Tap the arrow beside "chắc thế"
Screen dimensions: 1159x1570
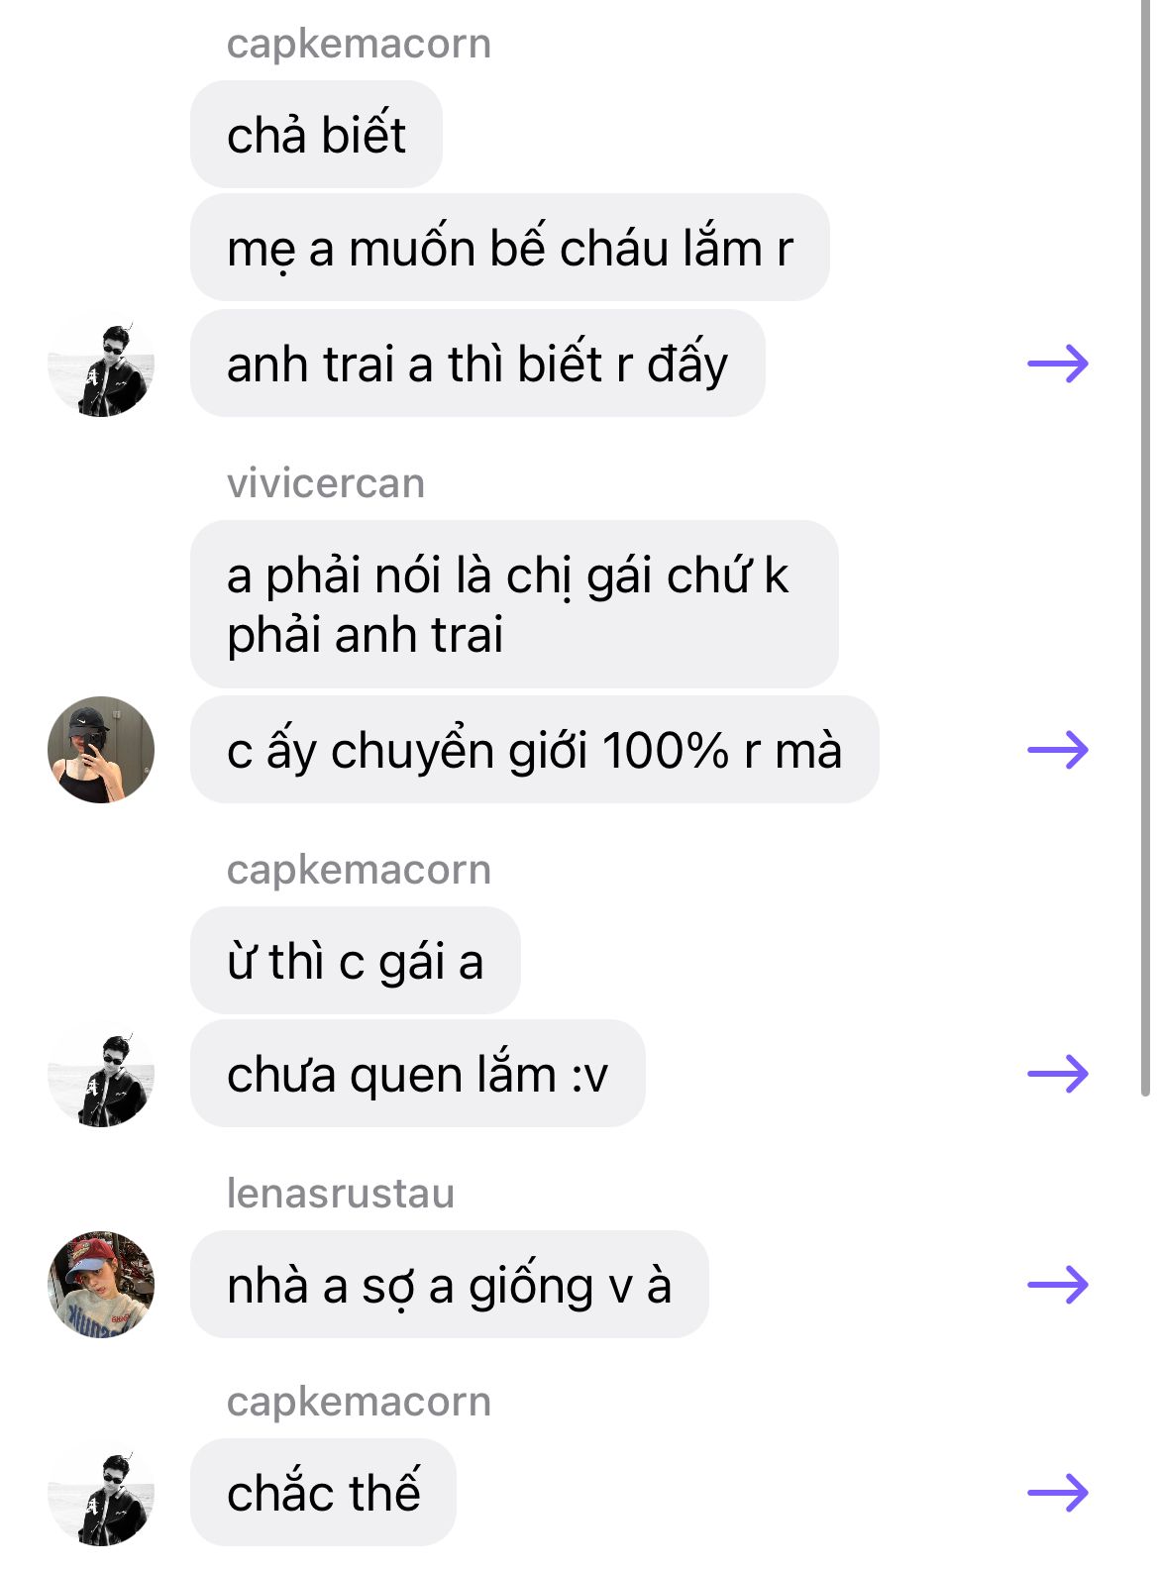[x=1058, y=1493]
